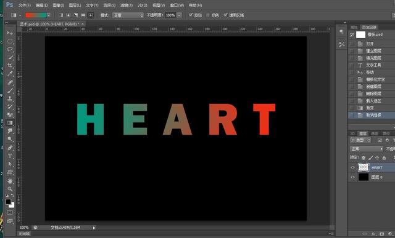Choose linear gradient style icon
The width and height of the screenshot is (395, 238).
(60, 15)
